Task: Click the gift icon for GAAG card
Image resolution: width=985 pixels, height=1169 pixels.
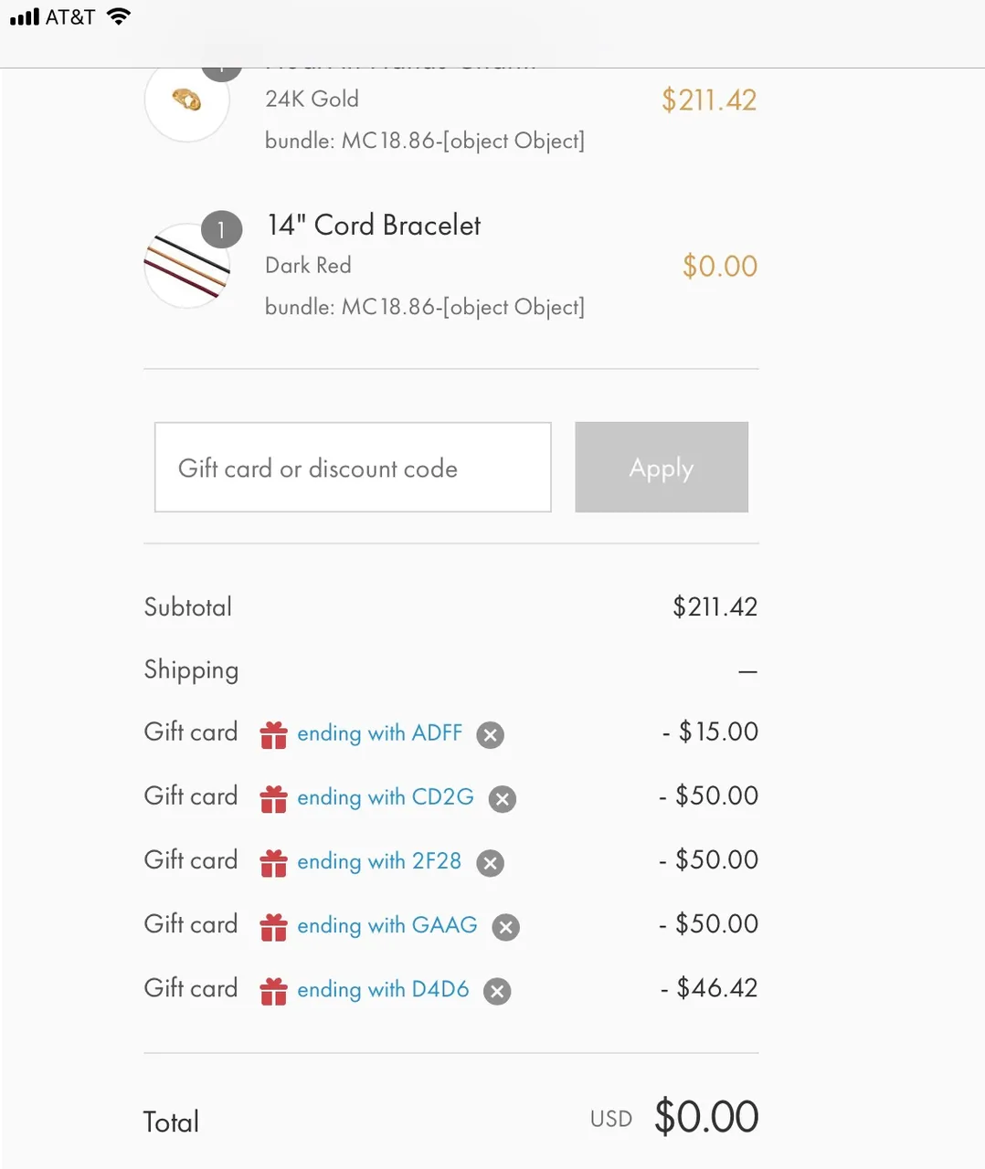Action: coord(274,926)
